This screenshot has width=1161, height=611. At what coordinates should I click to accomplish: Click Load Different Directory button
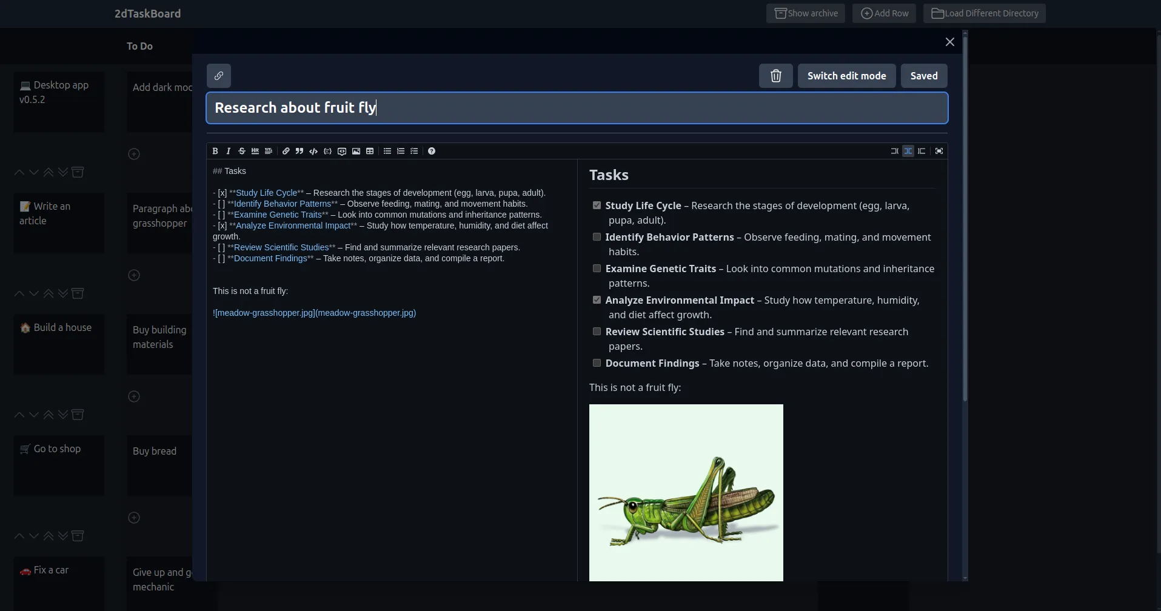985,13
